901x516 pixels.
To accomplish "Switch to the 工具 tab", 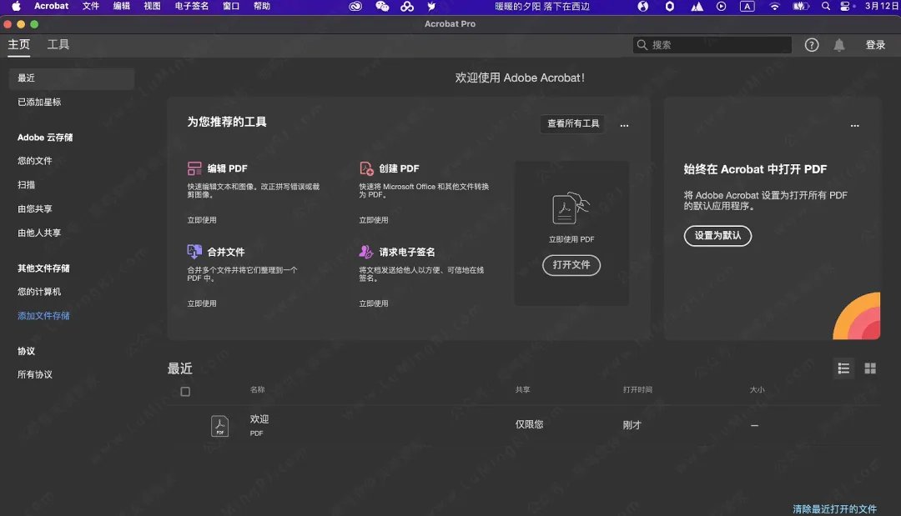I will tap(58, 45).
